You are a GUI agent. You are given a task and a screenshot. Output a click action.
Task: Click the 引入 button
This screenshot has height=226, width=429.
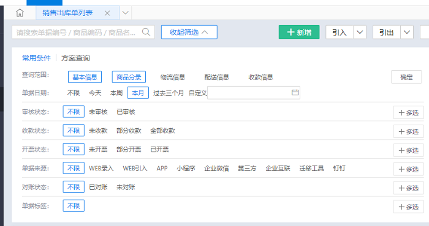pyautogui.click(x=340, y=32)
